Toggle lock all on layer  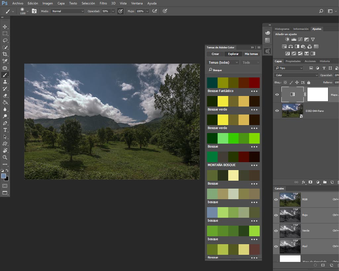pos(309,82)
